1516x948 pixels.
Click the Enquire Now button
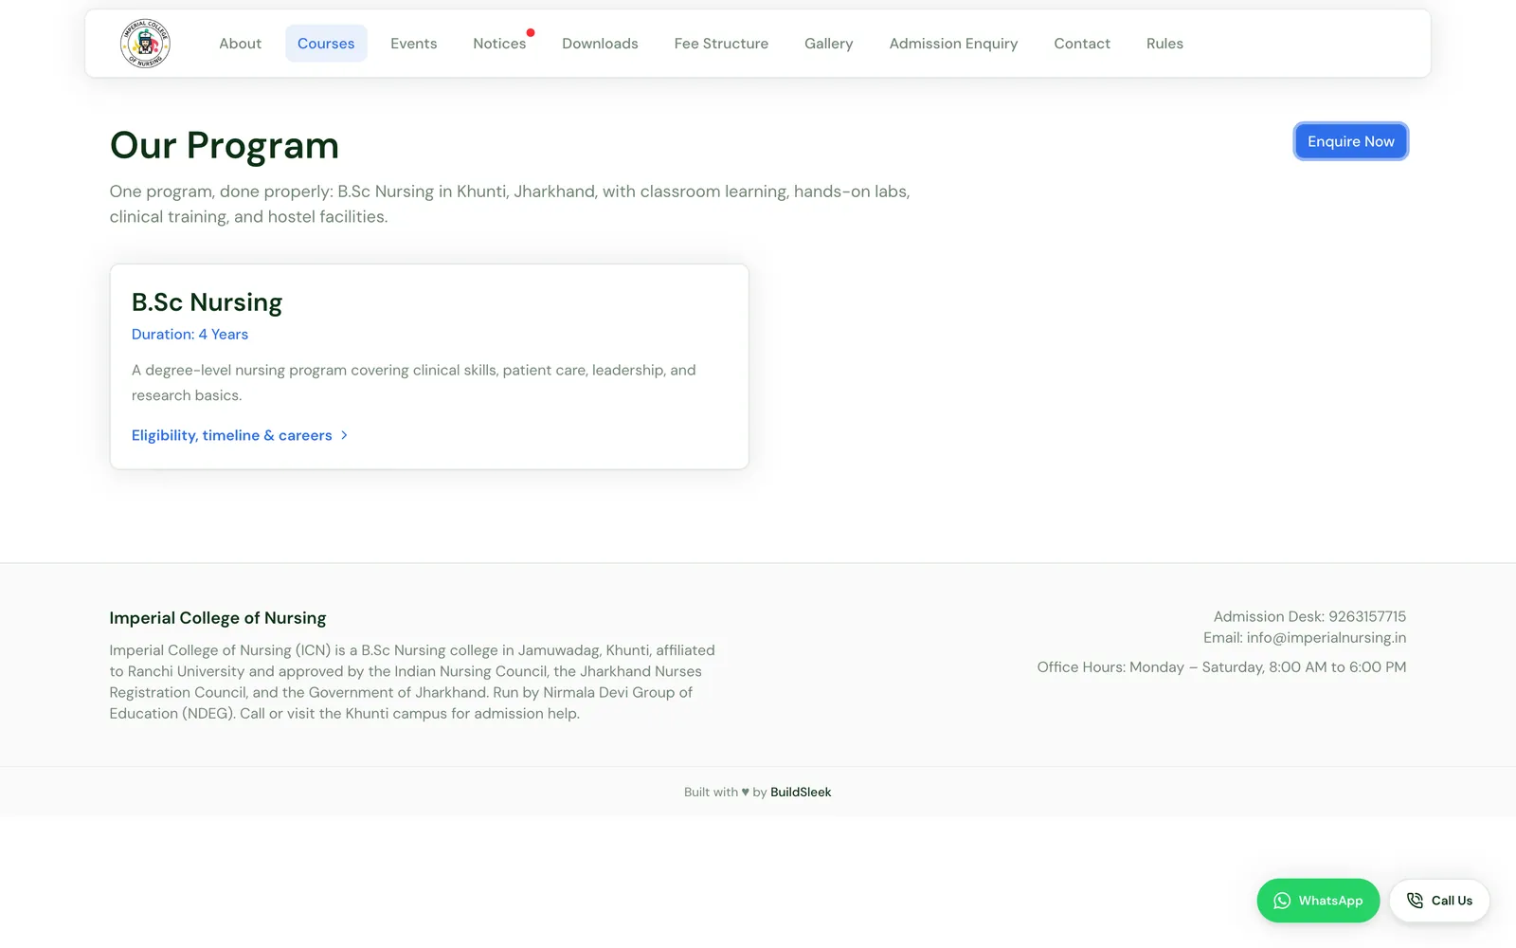[x=1351, y=141]
